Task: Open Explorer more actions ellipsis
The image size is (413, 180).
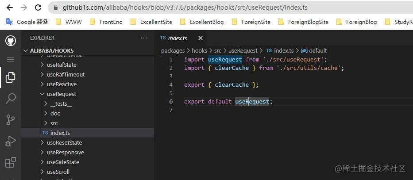Action: pyautogui.click(x=144, y=38)
